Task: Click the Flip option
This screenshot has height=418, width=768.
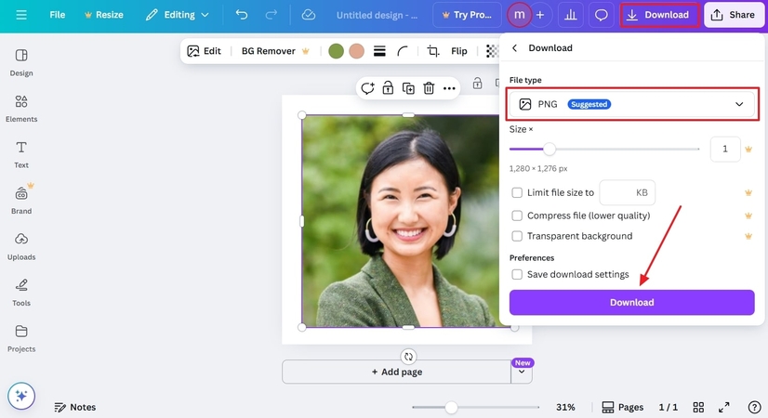Action: (459, 51)
